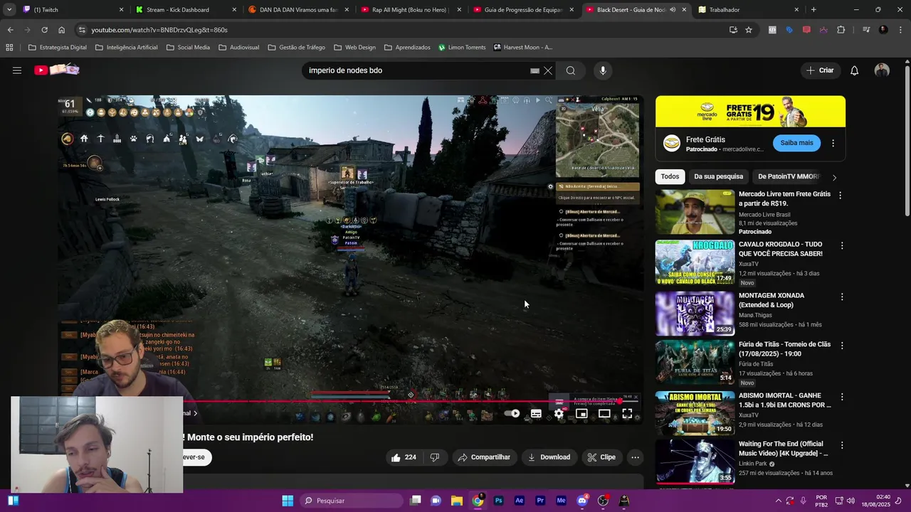The image size is (911, 512).
Task: Open the Limon Torrents bookmark
Action: point(462,48)
